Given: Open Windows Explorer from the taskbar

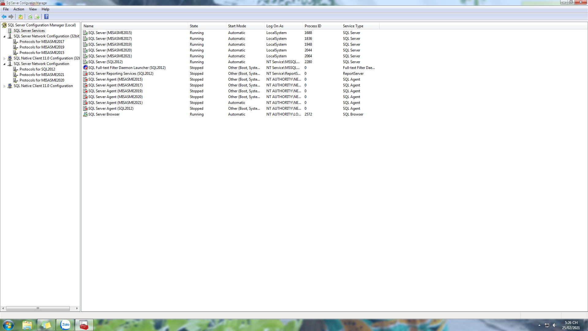Looking at the screenshot, I should (27, 325).
